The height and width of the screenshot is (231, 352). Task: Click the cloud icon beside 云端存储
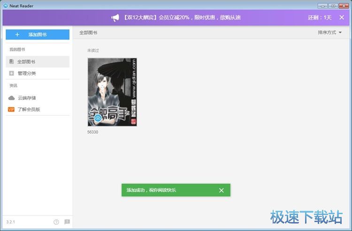11,98
